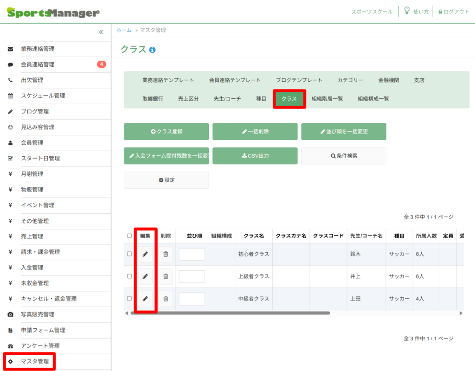The height and width of the screenshot is (371, 475).
Task: Tick the checkbox for the 中級者クラス row
Action: 129,299
